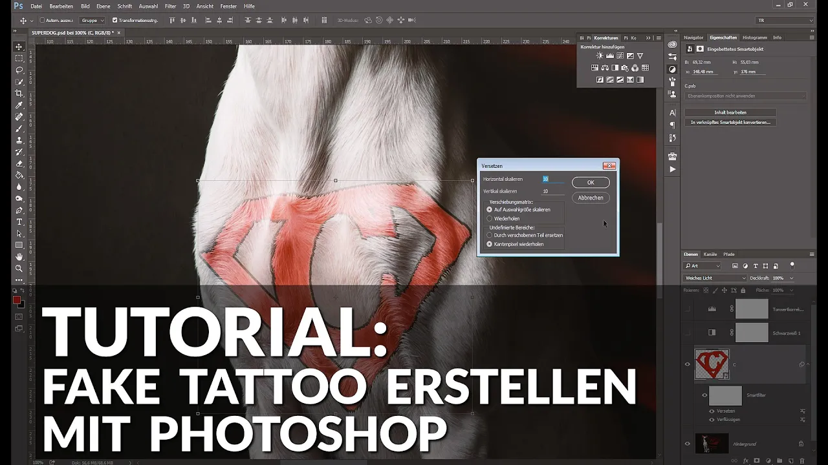Select the Move tool in toolbox
Viewport: 828px width, 465px height.
pyautogui.click(x=19, y=46)
